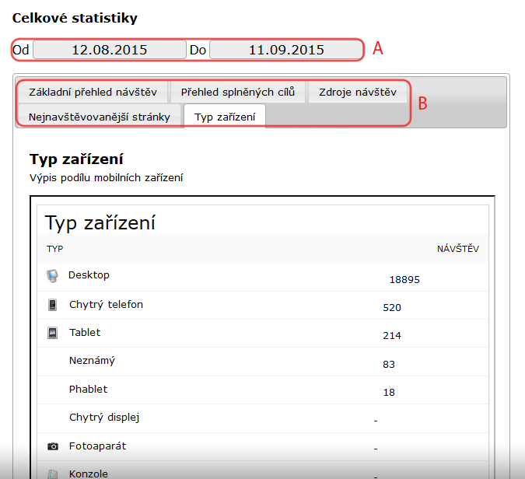Click the NÁVŠTĚV column header

point(457,249)
